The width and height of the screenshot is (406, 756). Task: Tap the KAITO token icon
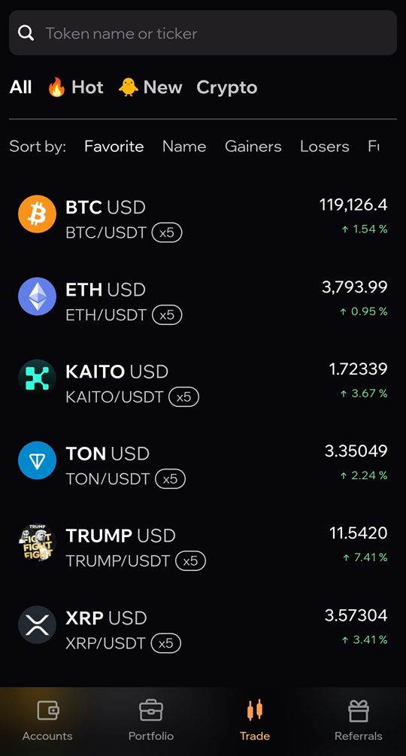click(x=37, y=378)
